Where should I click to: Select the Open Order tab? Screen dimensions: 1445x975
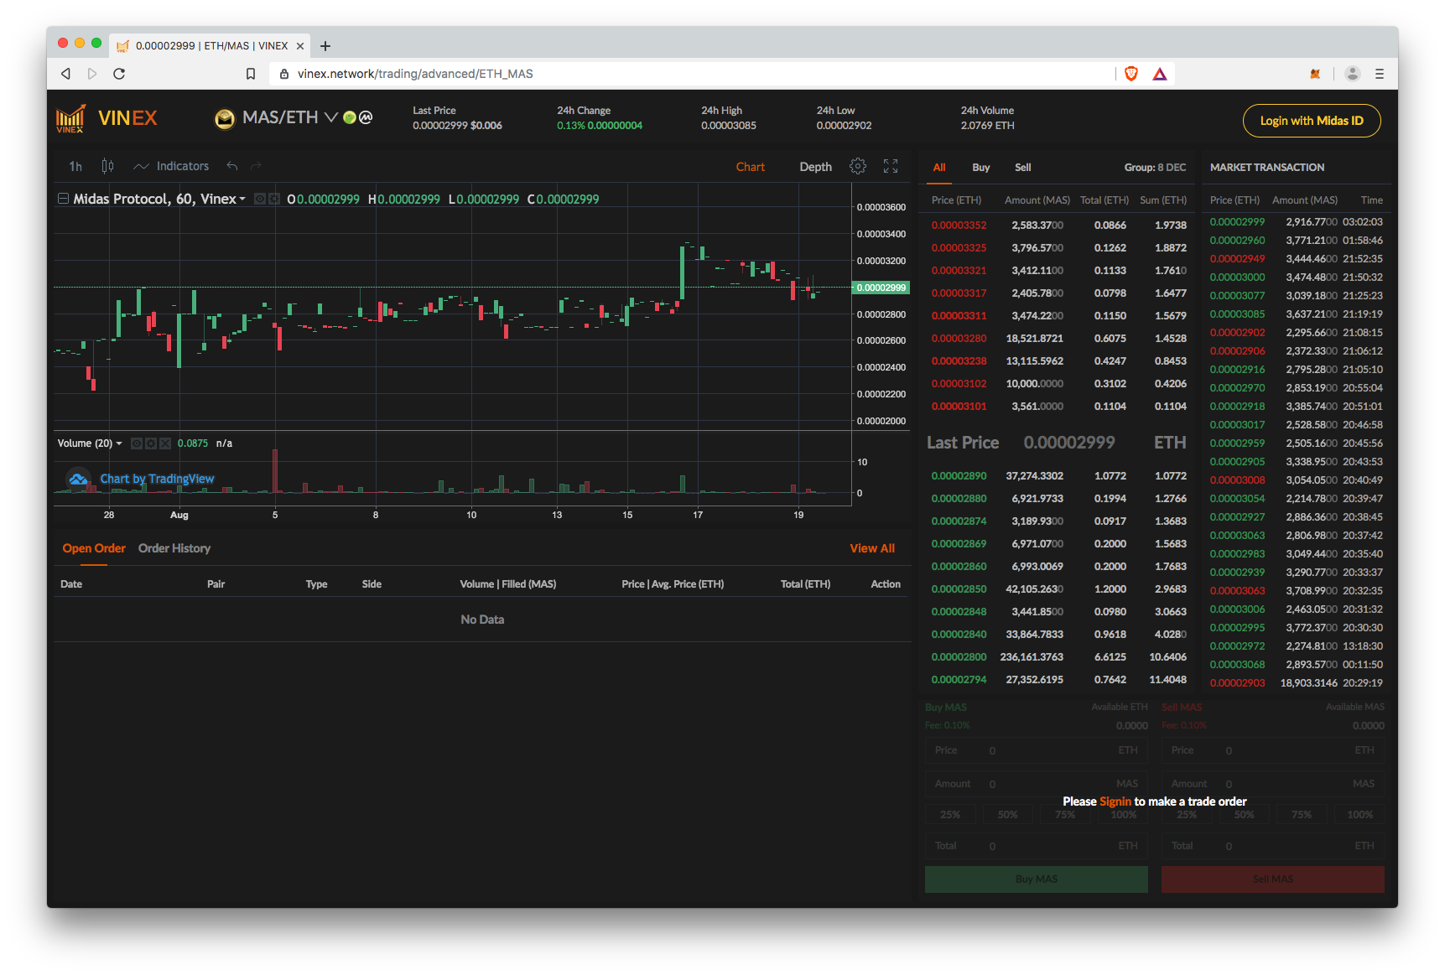click(94, 548)
